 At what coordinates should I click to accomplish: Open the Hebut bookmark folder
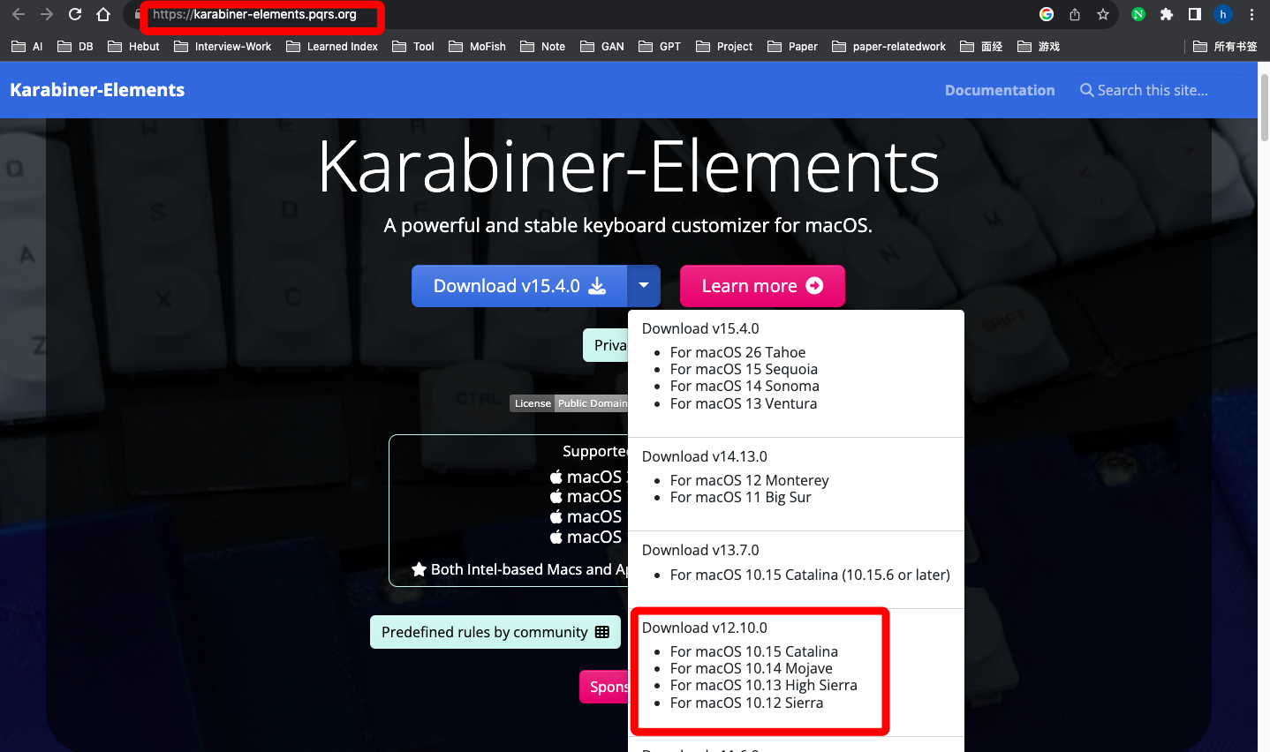pyautogui.click(x=133, y=46)
